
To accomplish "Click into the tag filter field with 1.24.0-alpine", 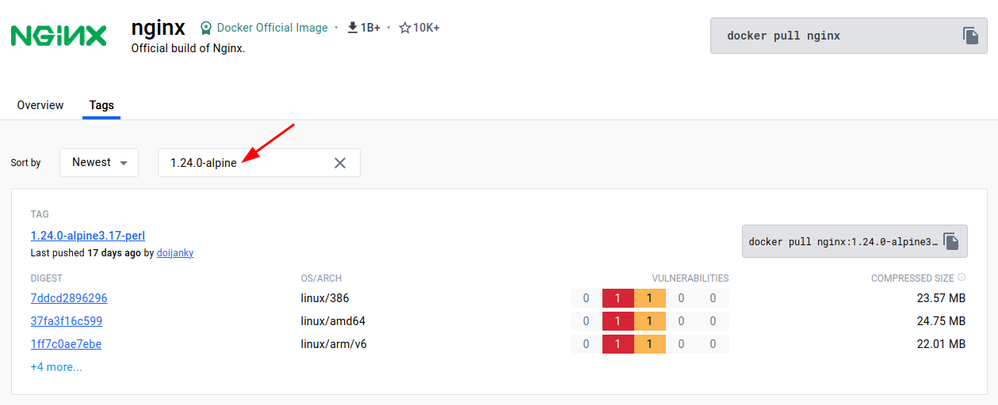I will [259, 162].
